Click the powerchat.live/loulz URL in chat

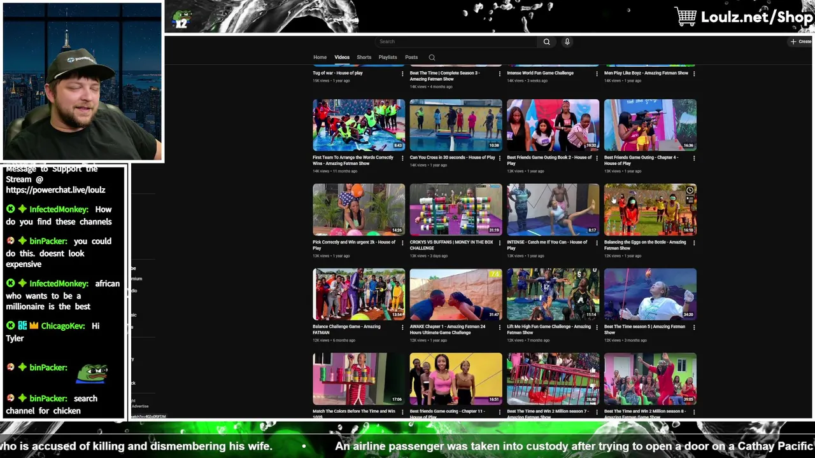tap(55, 190)
